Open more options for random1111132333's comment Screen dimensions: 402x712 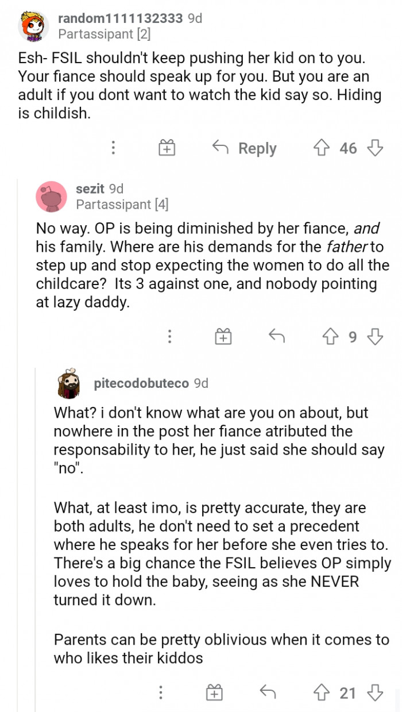pos(114,148)
